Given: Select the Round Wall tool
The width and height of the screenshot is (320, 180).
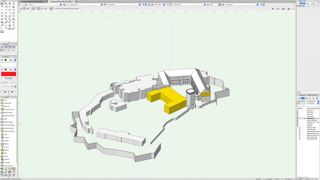Looking at the screenshot, I should [x=8, y=103].
